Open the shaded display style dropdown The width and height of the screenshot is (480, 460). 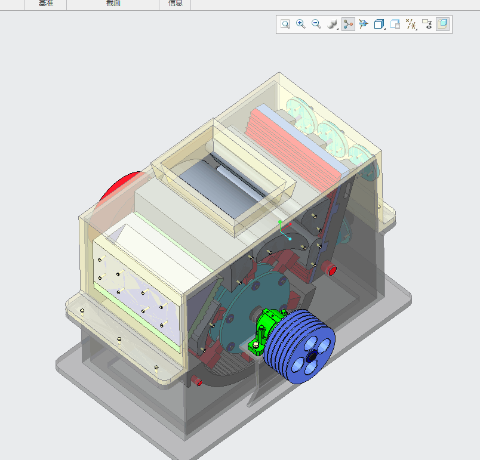[x=333, y=24]
